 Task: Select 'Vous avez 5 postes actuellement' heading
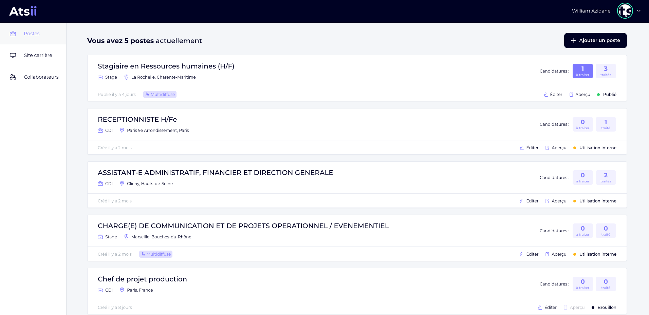[145, 41]
